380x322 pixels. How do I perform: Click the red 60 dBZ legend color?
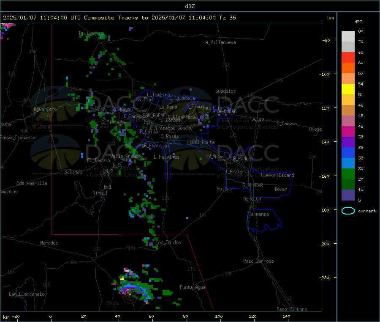[x=348, y=57]
